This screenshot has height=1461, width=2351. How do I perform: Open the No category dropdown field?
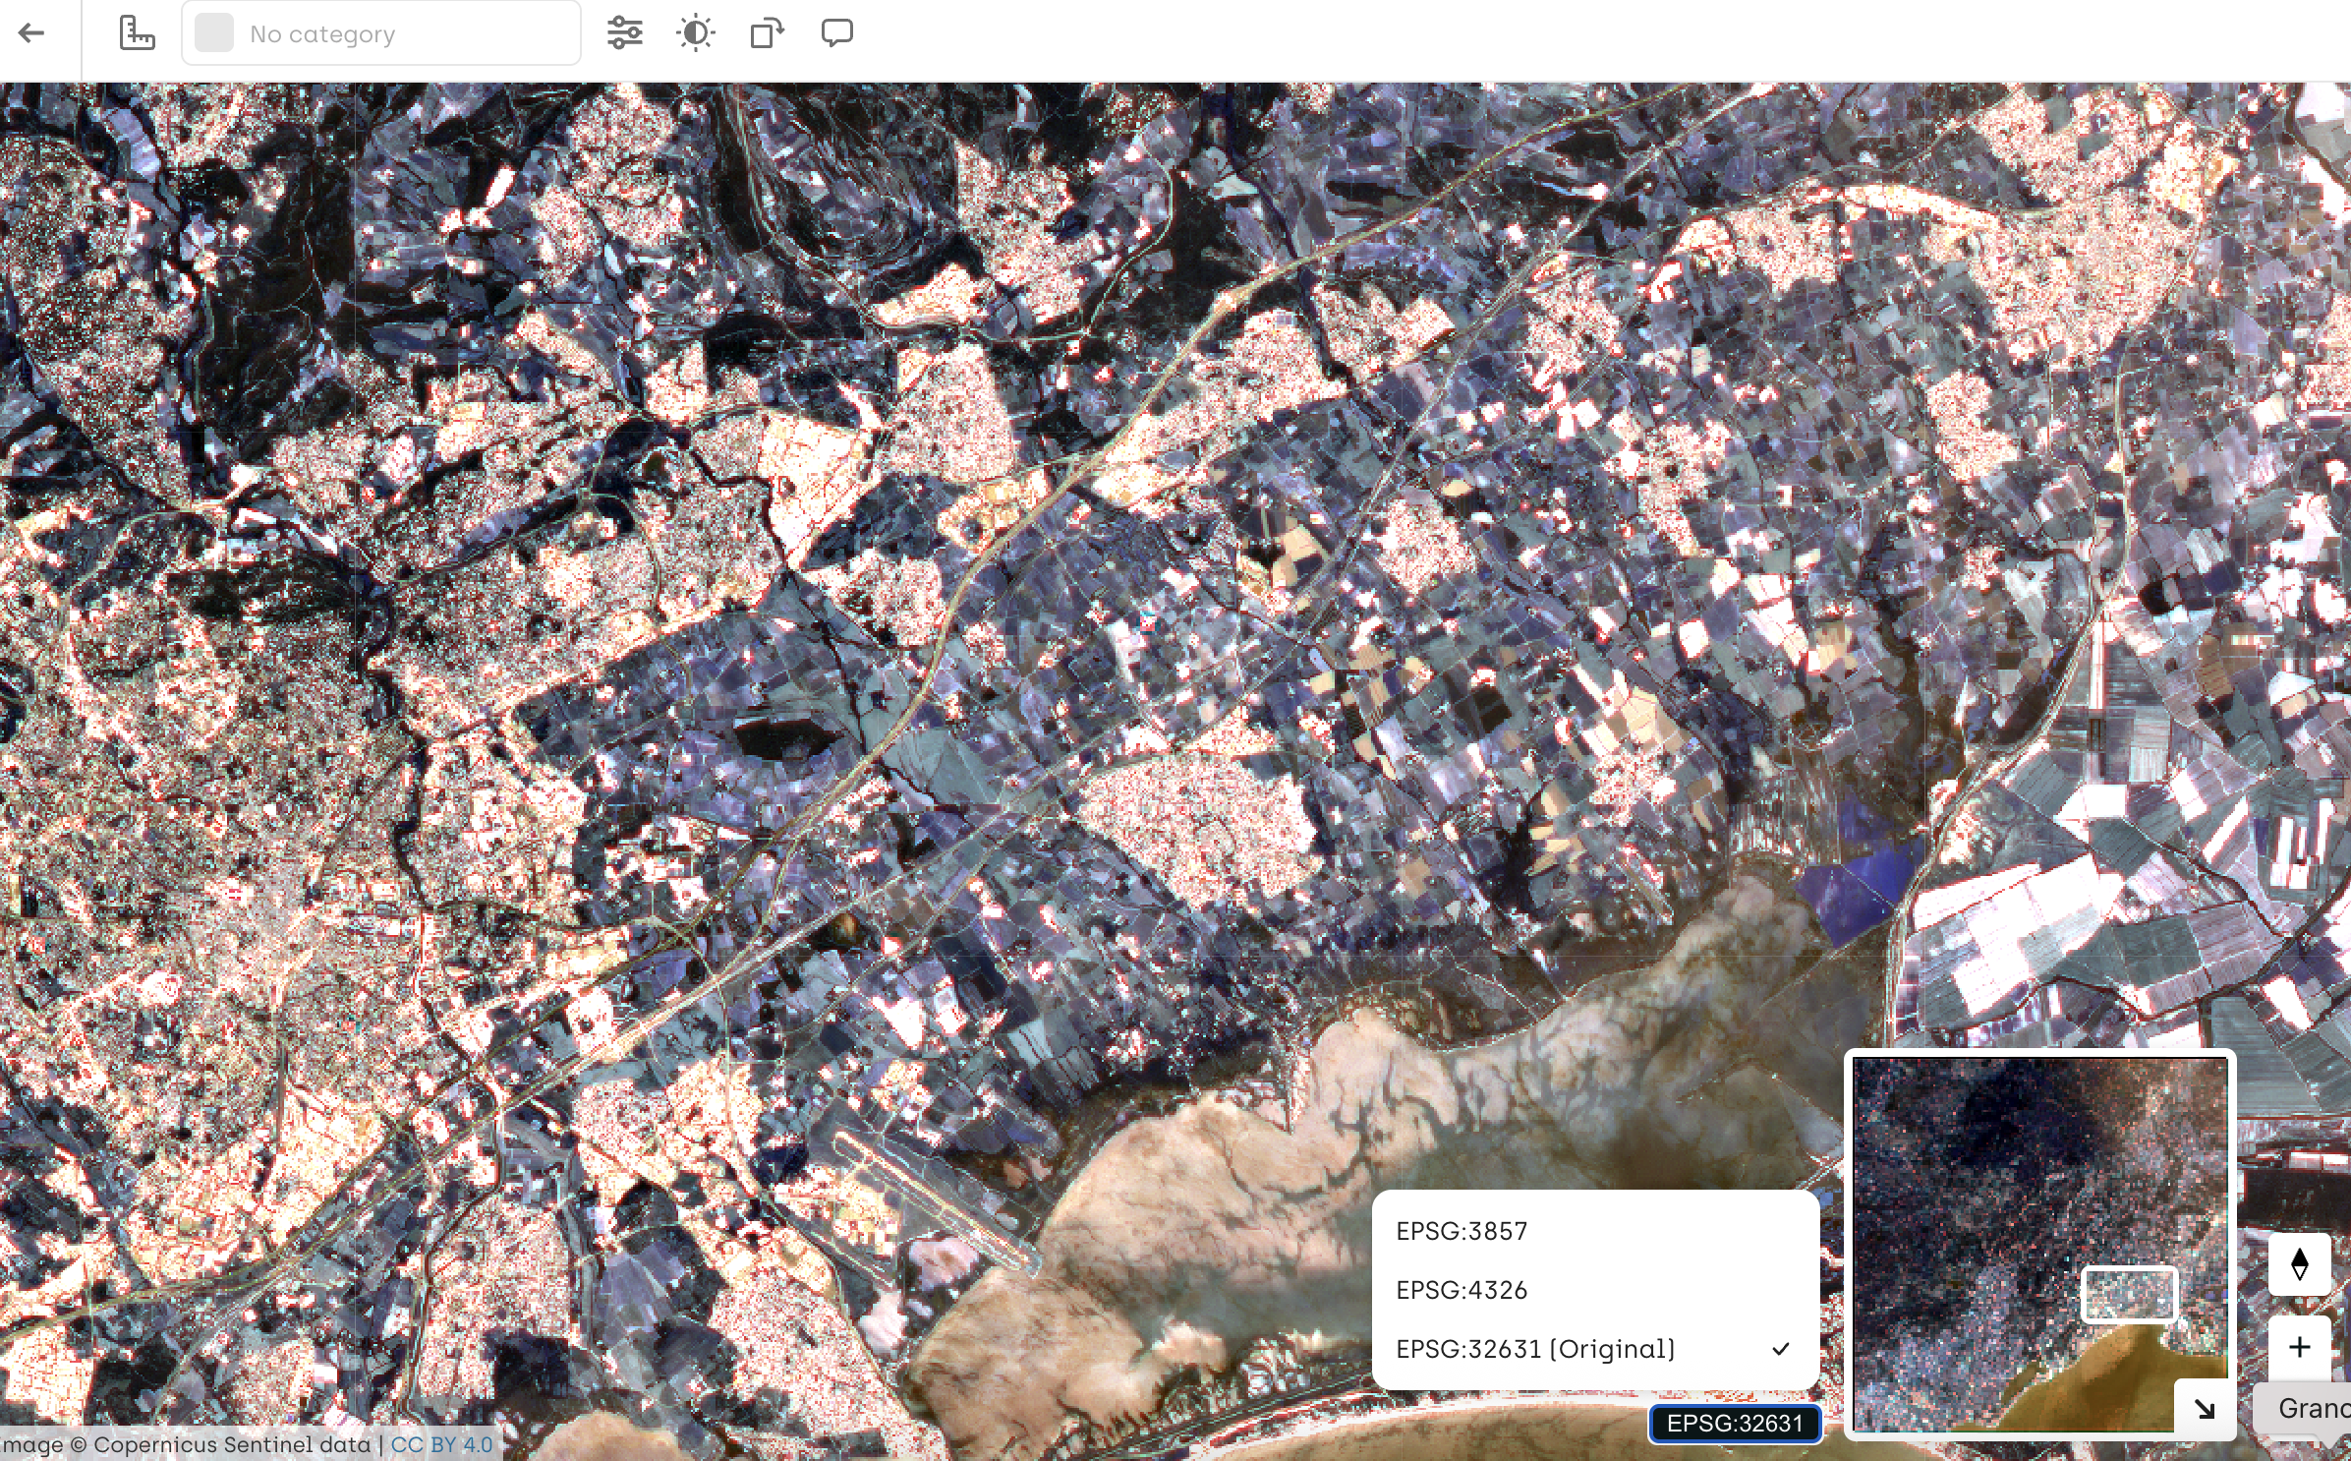point(381,33)
